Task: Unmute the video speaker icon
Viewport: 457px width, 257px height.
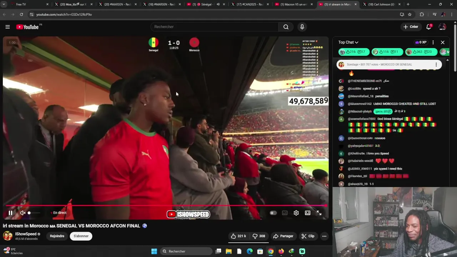Action: click(x=23, y=213)
